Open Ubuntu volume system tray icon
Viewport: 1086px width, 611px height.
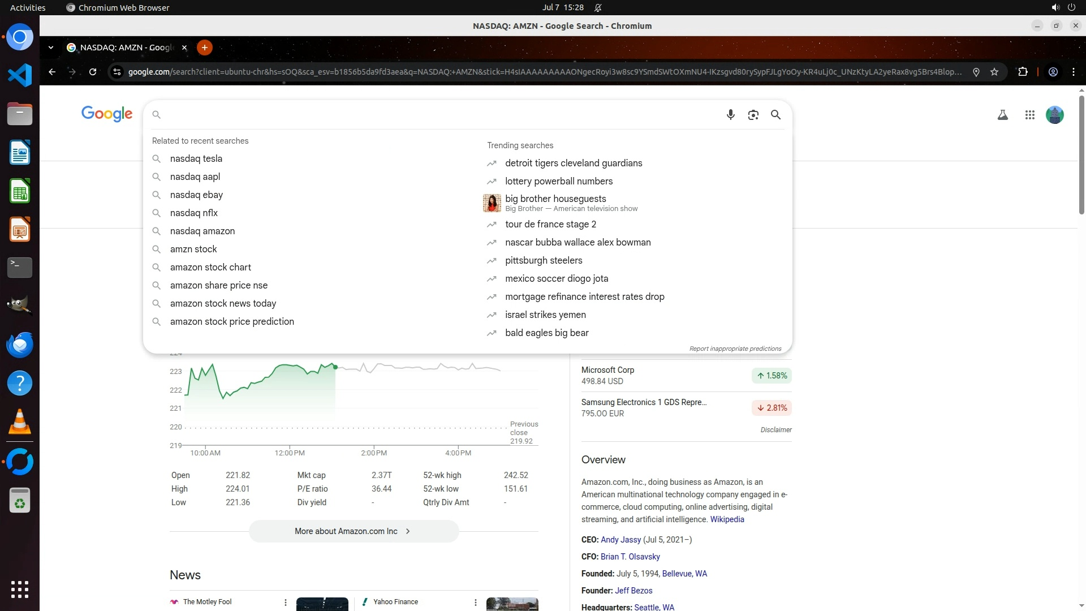pos(1055,7)
